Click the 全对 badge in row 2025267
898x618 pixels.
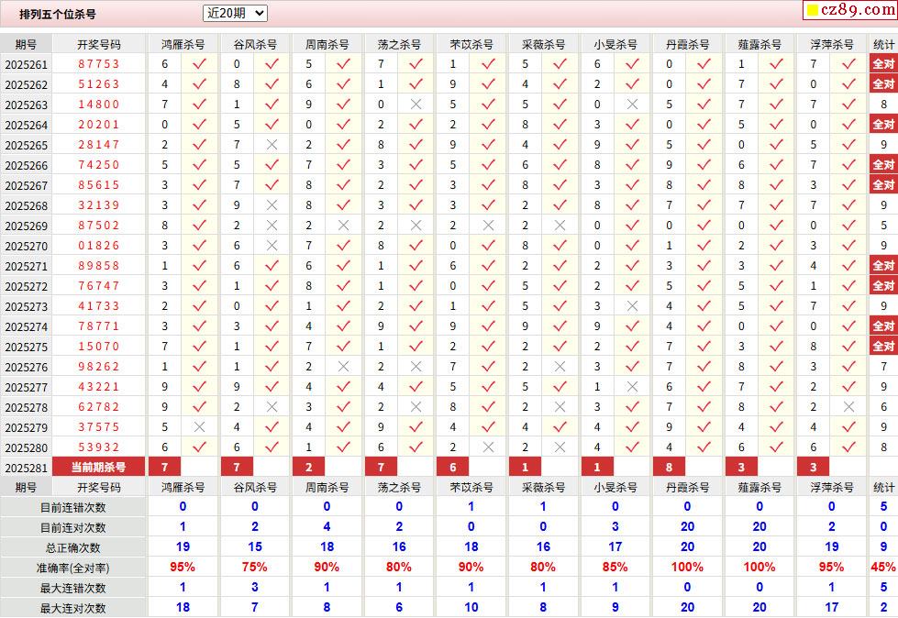[883, 185]
